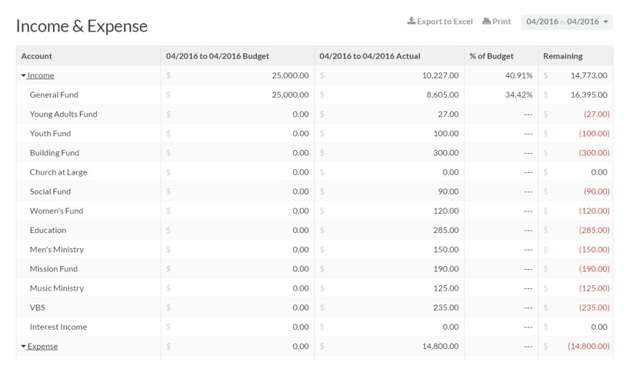639x372 pixels.
Task: Select the Education row label
Action: [x=48, y=231]
